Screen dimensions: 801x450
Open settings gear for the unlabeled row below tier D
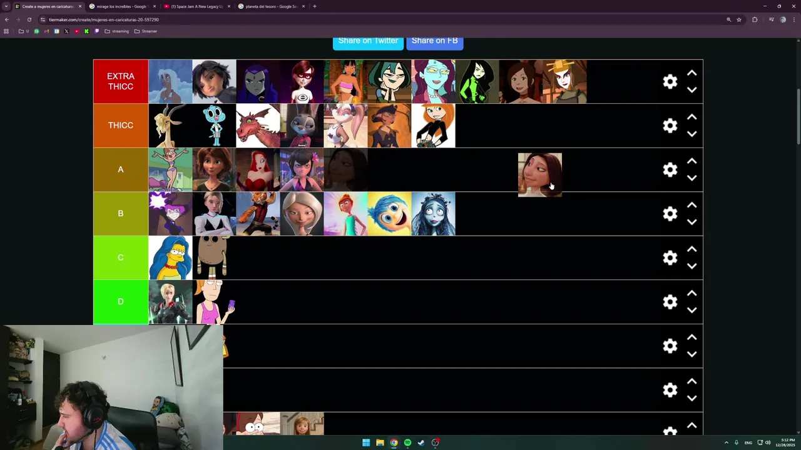point(670,346)
